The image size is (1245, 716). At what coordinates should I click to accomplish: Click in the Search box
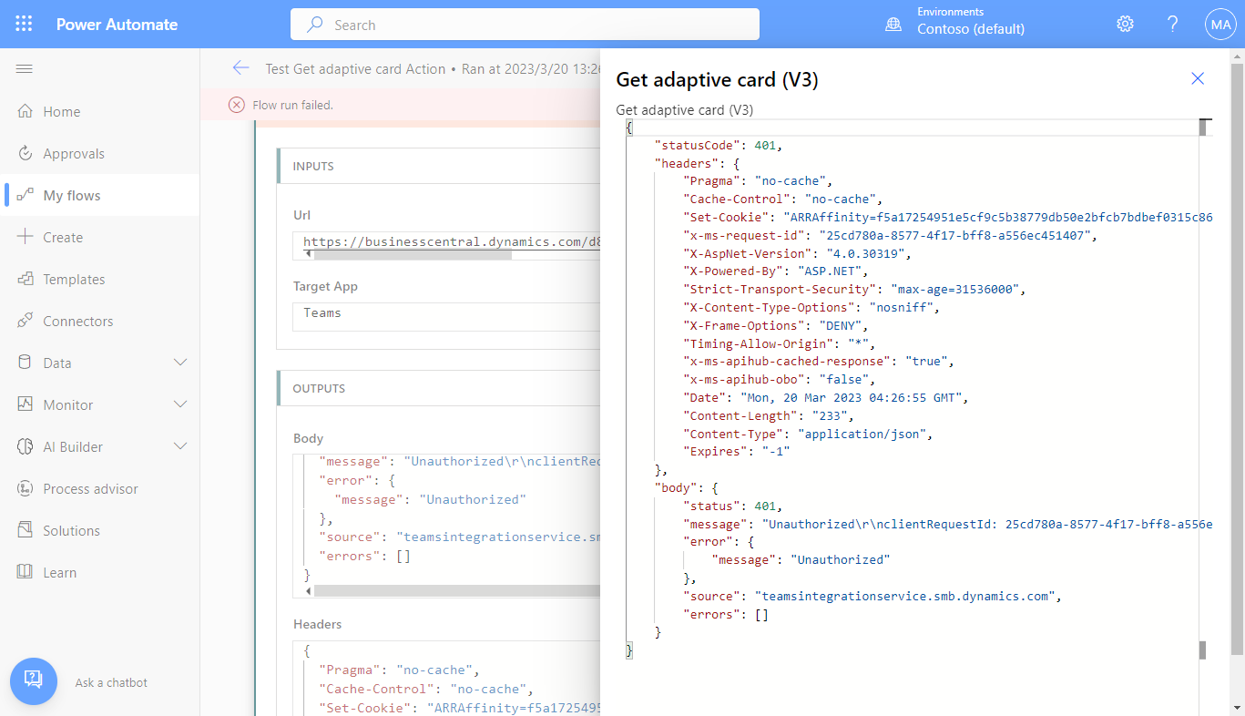tap(525, 25)
